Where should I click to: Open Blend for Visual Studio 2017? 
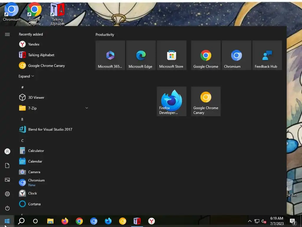tap(54, 129)
